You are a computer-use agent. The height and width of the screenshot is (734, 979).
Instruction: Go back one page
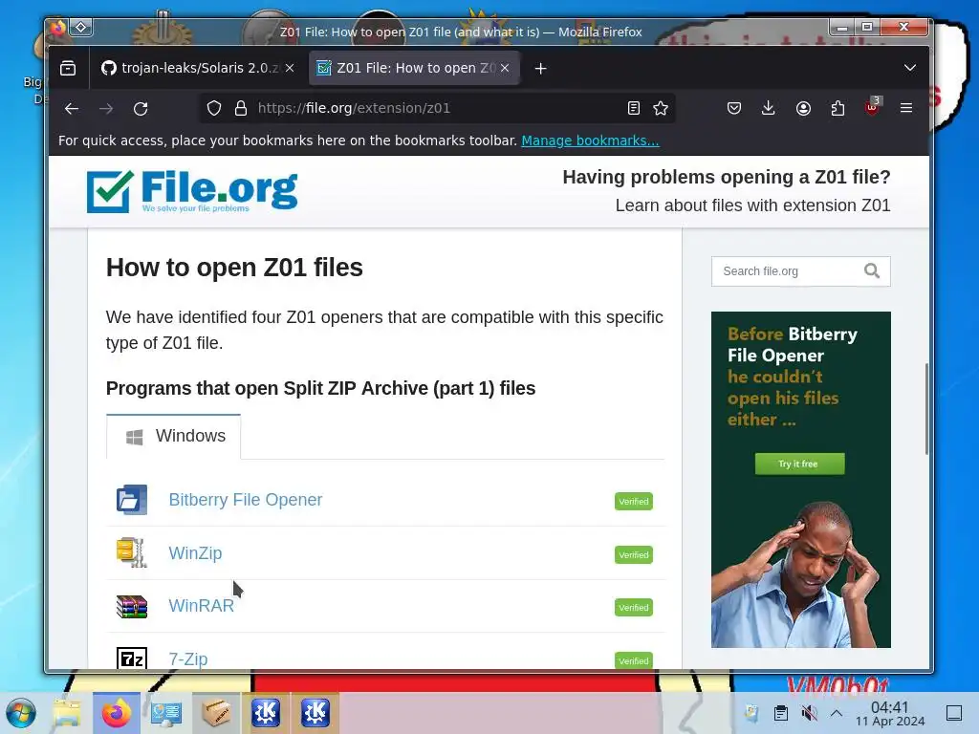pyautogui.click(x=71, y=109)
